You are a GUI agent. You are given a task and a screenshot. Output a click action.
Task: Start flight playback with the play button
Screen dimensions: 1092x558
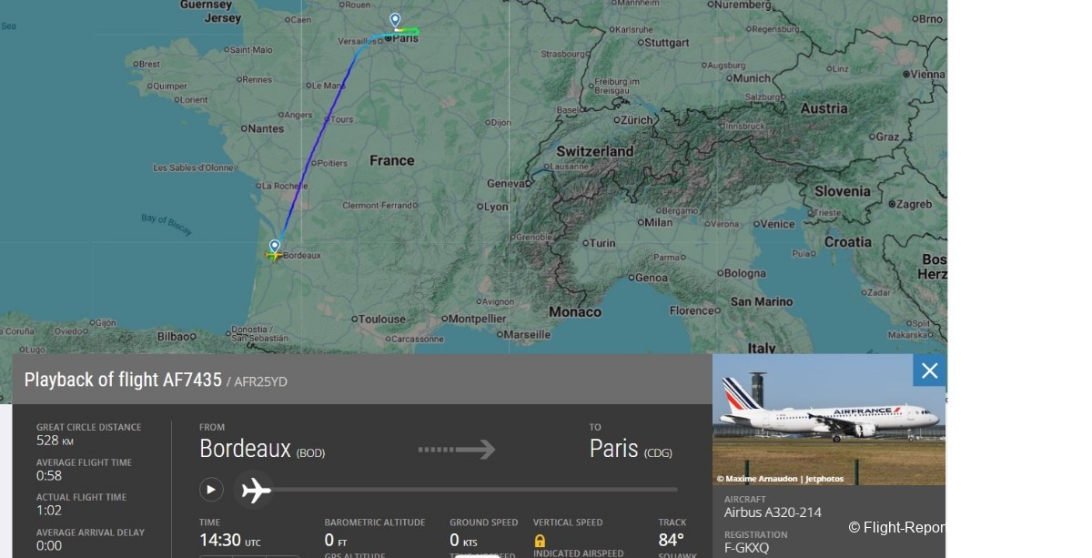[211, 490]
